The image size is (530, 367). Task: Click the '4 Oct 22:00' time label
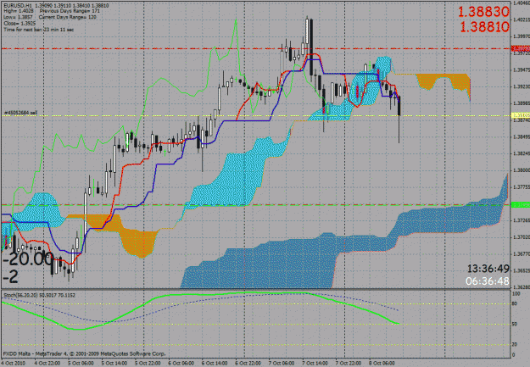[47, 364]
